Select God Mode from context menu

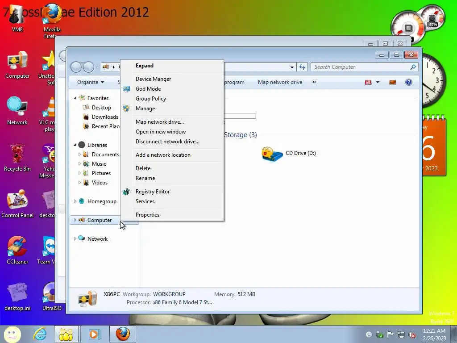point(172,89)
